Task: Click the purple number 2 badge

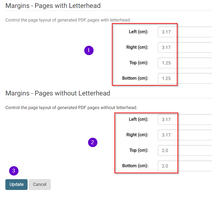Action: click(93, 142)
